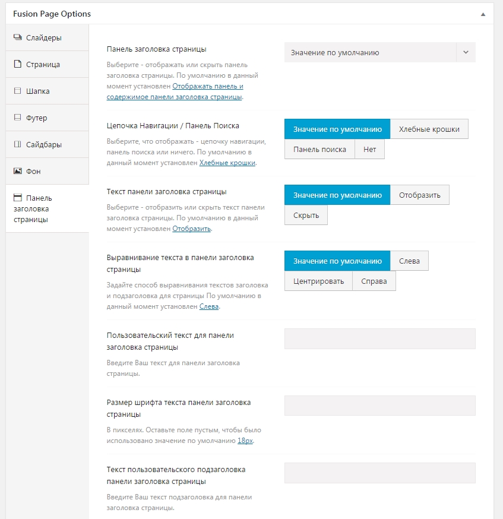Choose Скрыть for page title text

click(306, 216)
